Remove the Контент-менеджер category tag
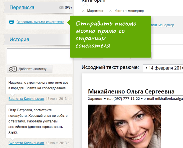Image resolution: width=183 pixels, height=148 pixels. (110, 11)
